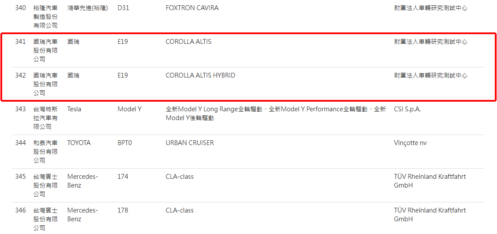Click the URBAN CRUISER model name
497x234 pixels.
(190, 143)
